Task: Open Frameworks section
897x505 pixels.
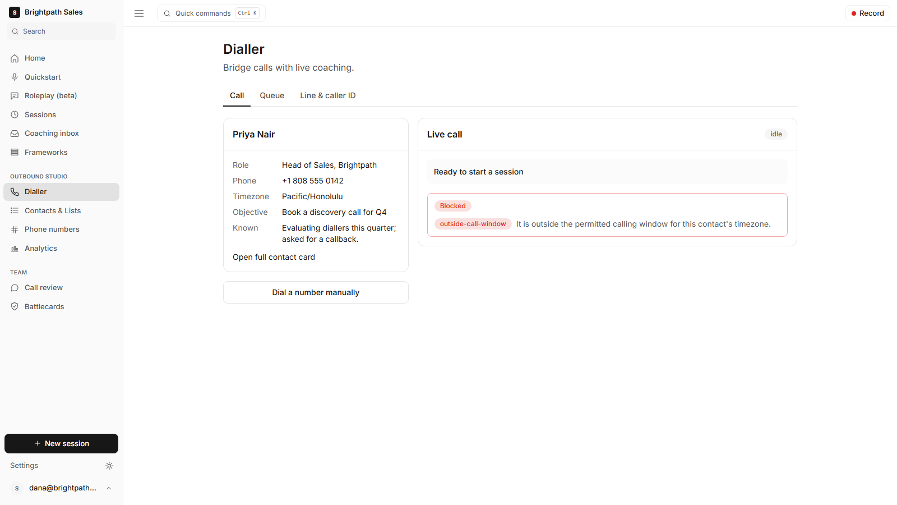Action: [61, 152]
